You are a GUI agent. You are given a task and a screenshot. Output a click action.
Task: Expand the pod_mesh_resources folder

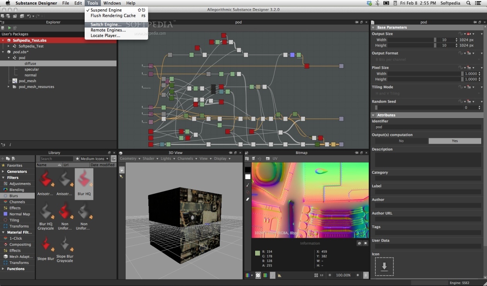pos(9,87)
